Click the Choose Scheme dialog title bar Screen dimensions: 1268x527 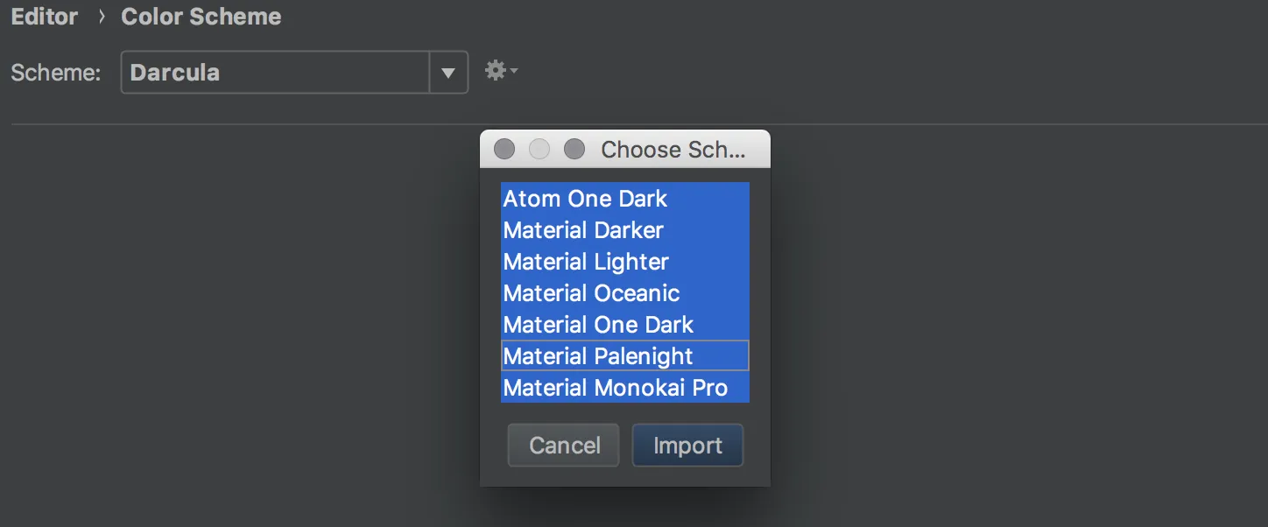point(673,150)
